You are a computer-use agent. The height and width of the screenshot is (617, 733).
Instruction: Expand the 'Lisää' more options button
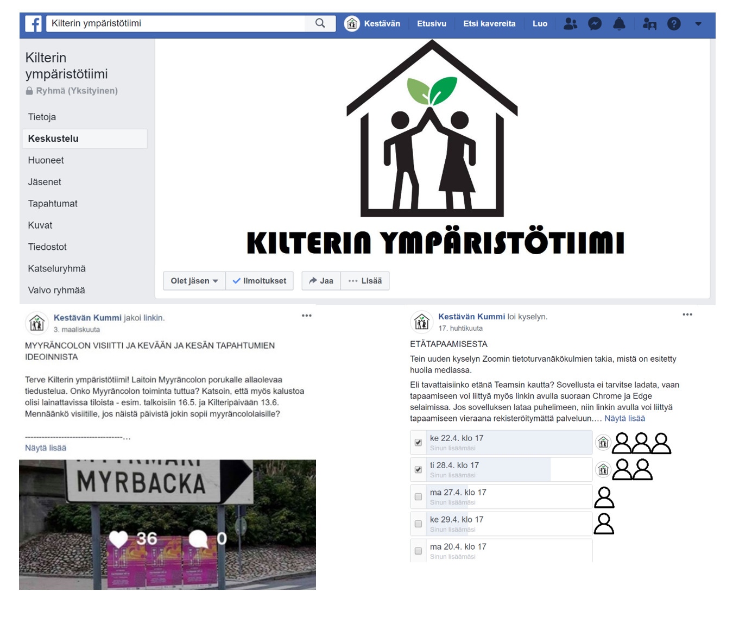pyautogui.click(x=365, y=281)
